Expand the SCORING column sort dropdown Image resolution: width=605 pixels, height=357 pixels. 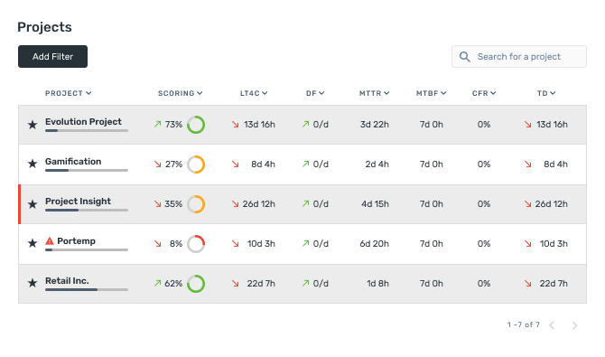click(x=200, y=93)
